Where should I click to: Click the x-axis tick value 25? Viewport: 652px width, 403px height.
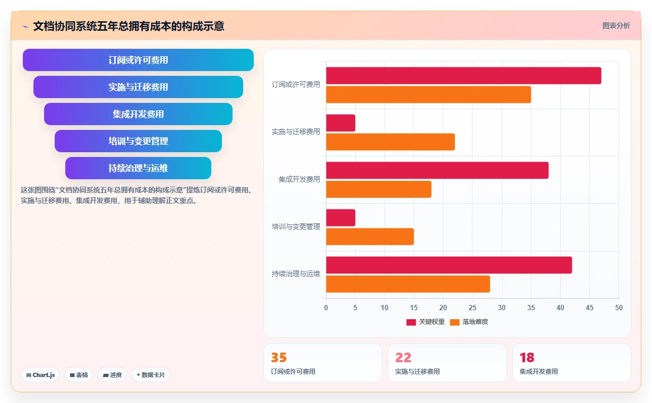(472, 308)
